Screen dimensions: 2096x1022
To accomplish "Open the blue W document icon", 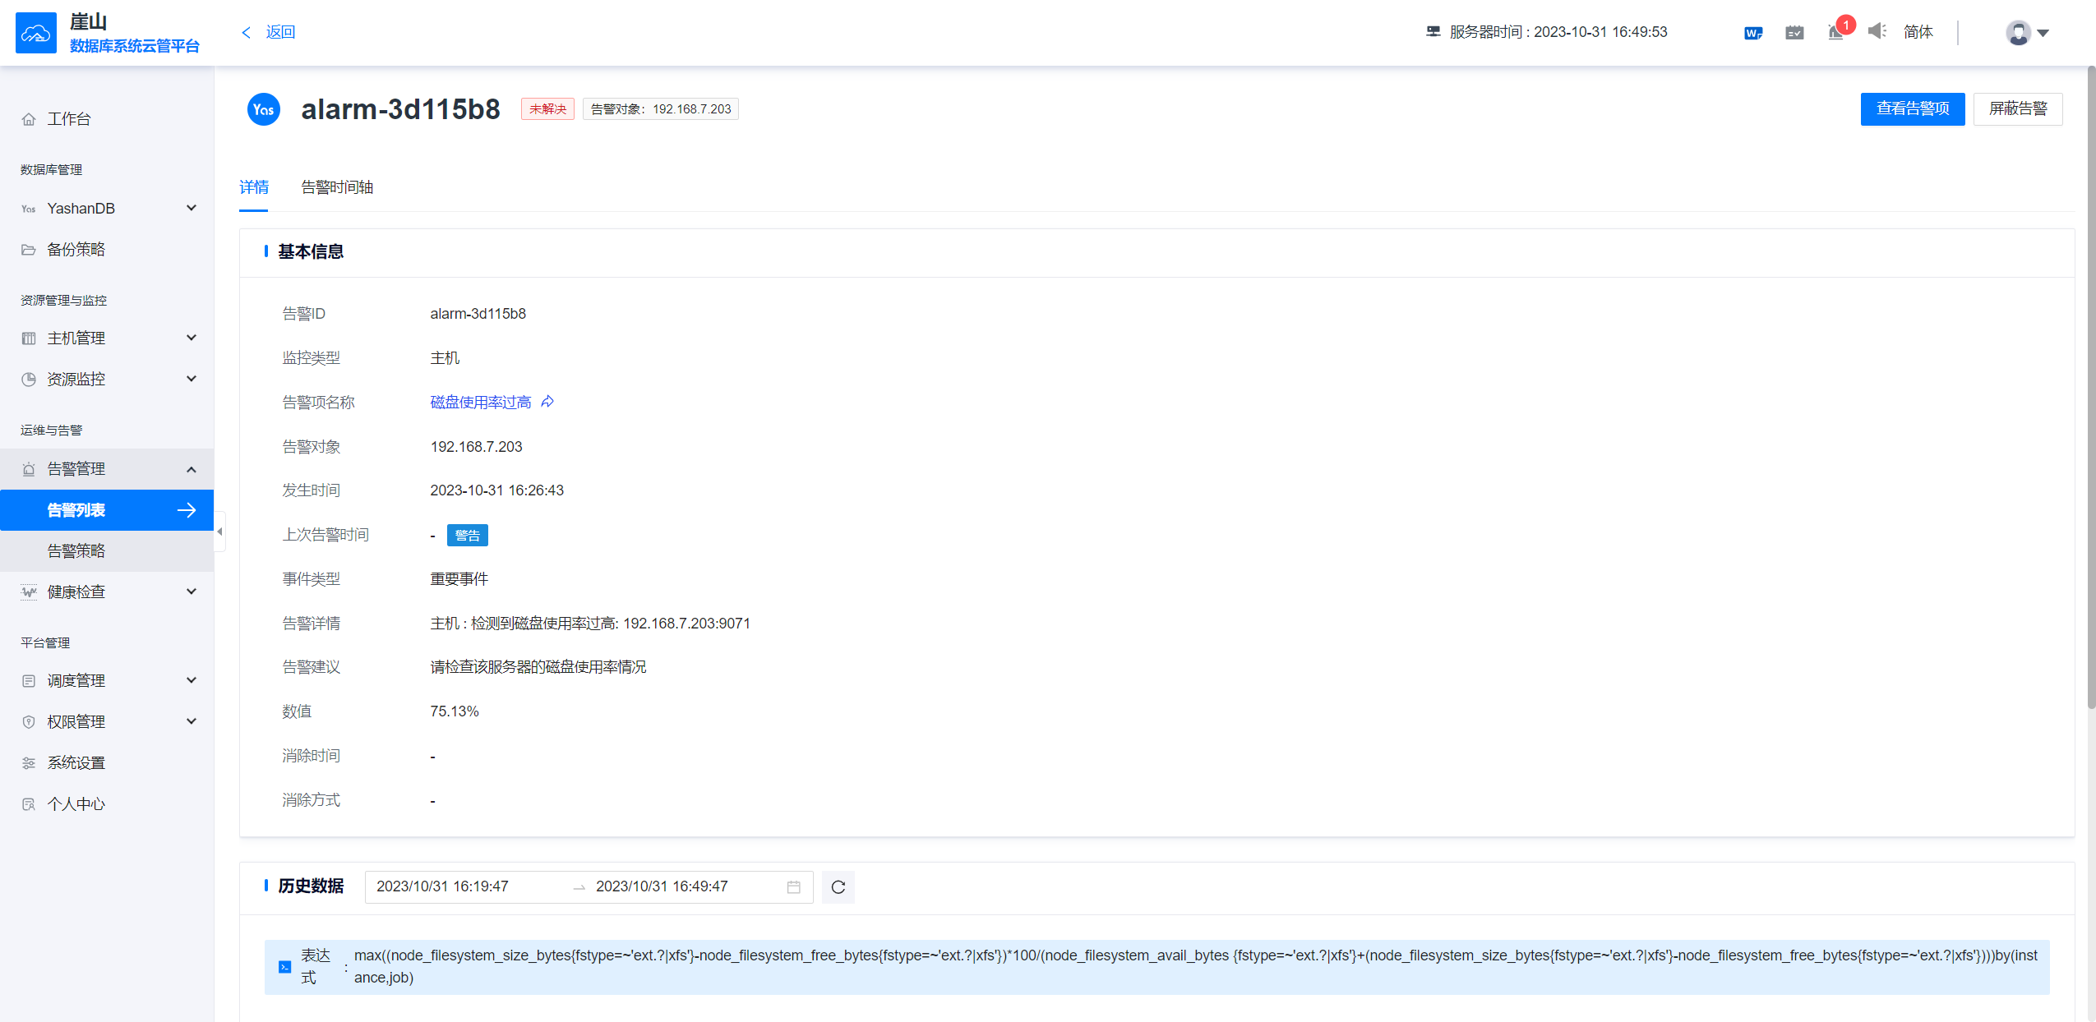I will pos(1752,32).
